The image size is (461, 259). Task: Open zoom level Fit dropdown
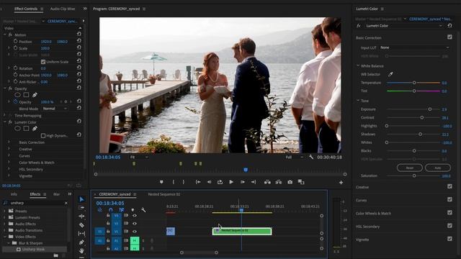tap(139, 157)
